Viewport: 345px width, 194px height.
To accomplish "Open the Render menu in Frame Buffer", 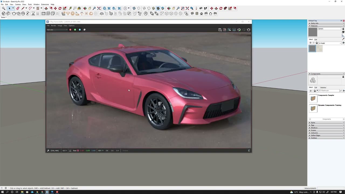I will coord(53,26).
